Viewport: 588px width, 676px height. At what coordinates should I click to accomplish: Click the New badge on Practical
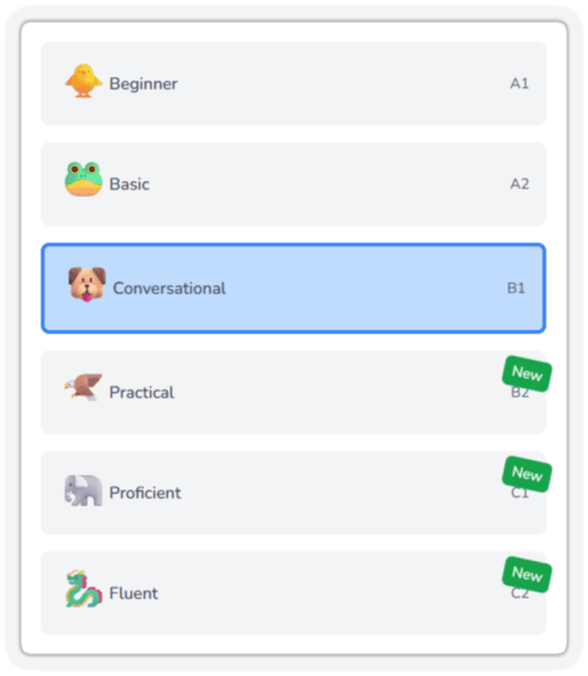[x=527, y=374]
